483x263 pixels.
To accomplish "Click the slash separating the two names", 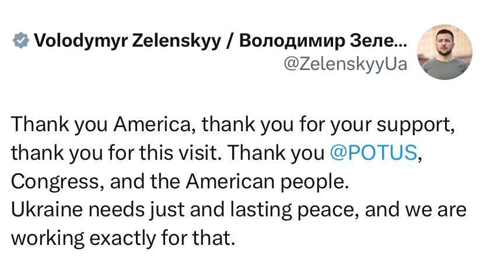I will tap(230, 41).
